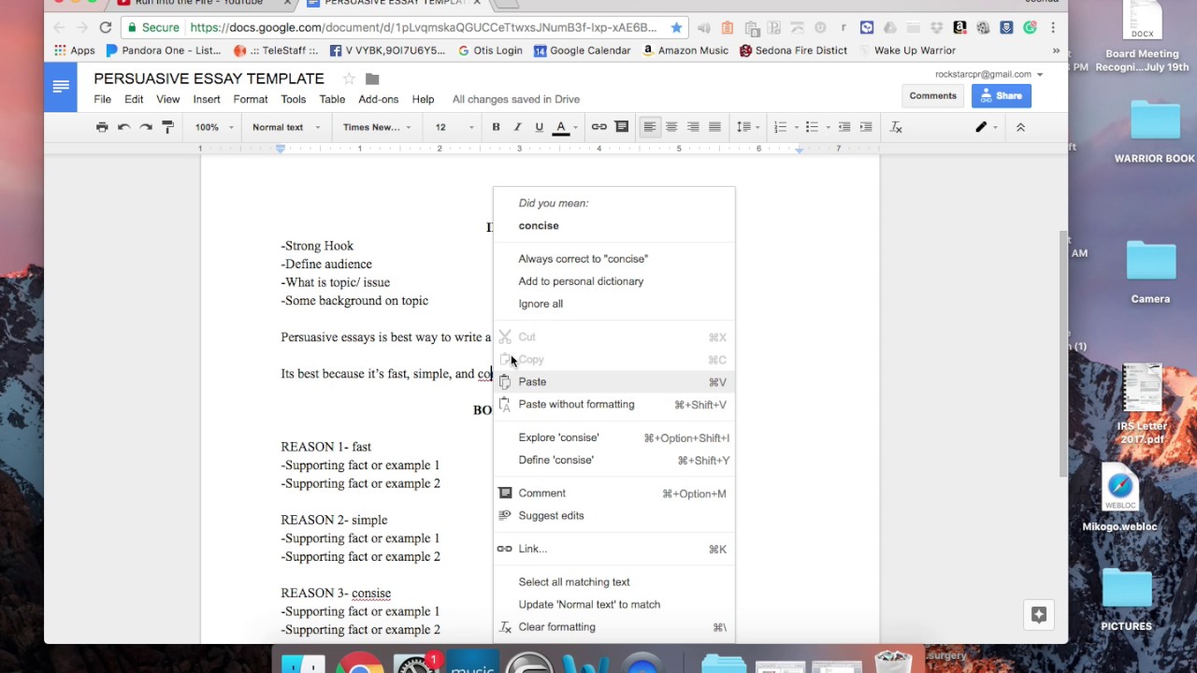The image size is (1197, 673).
Task: Justify the text
Action: point(715,127)
